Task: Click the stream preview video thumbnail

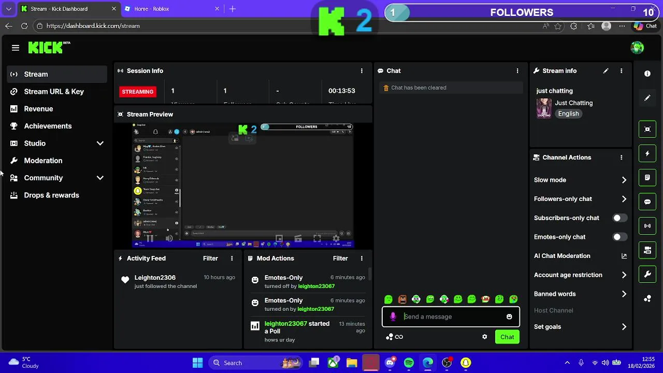Action: (x=243, y=185)
